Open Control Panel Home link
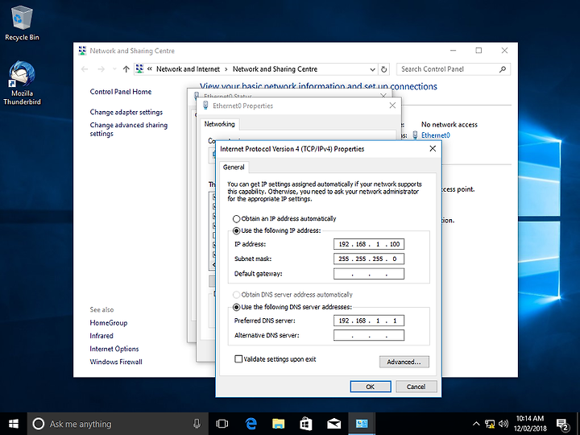This screenshot has width=580, height=435. pyautogui.click(x=121, y=92)
